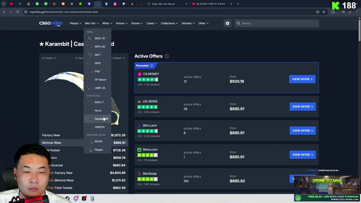Expand the Cases menu
Image resolution: width=361 pixels, height=203 pixels.
point(152,23)
